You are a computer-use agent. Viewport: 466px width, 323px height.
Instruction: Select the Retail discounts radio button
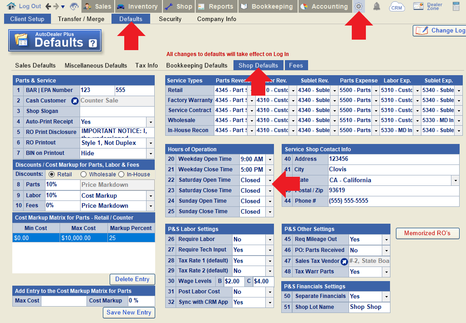[x=52, y=174]
